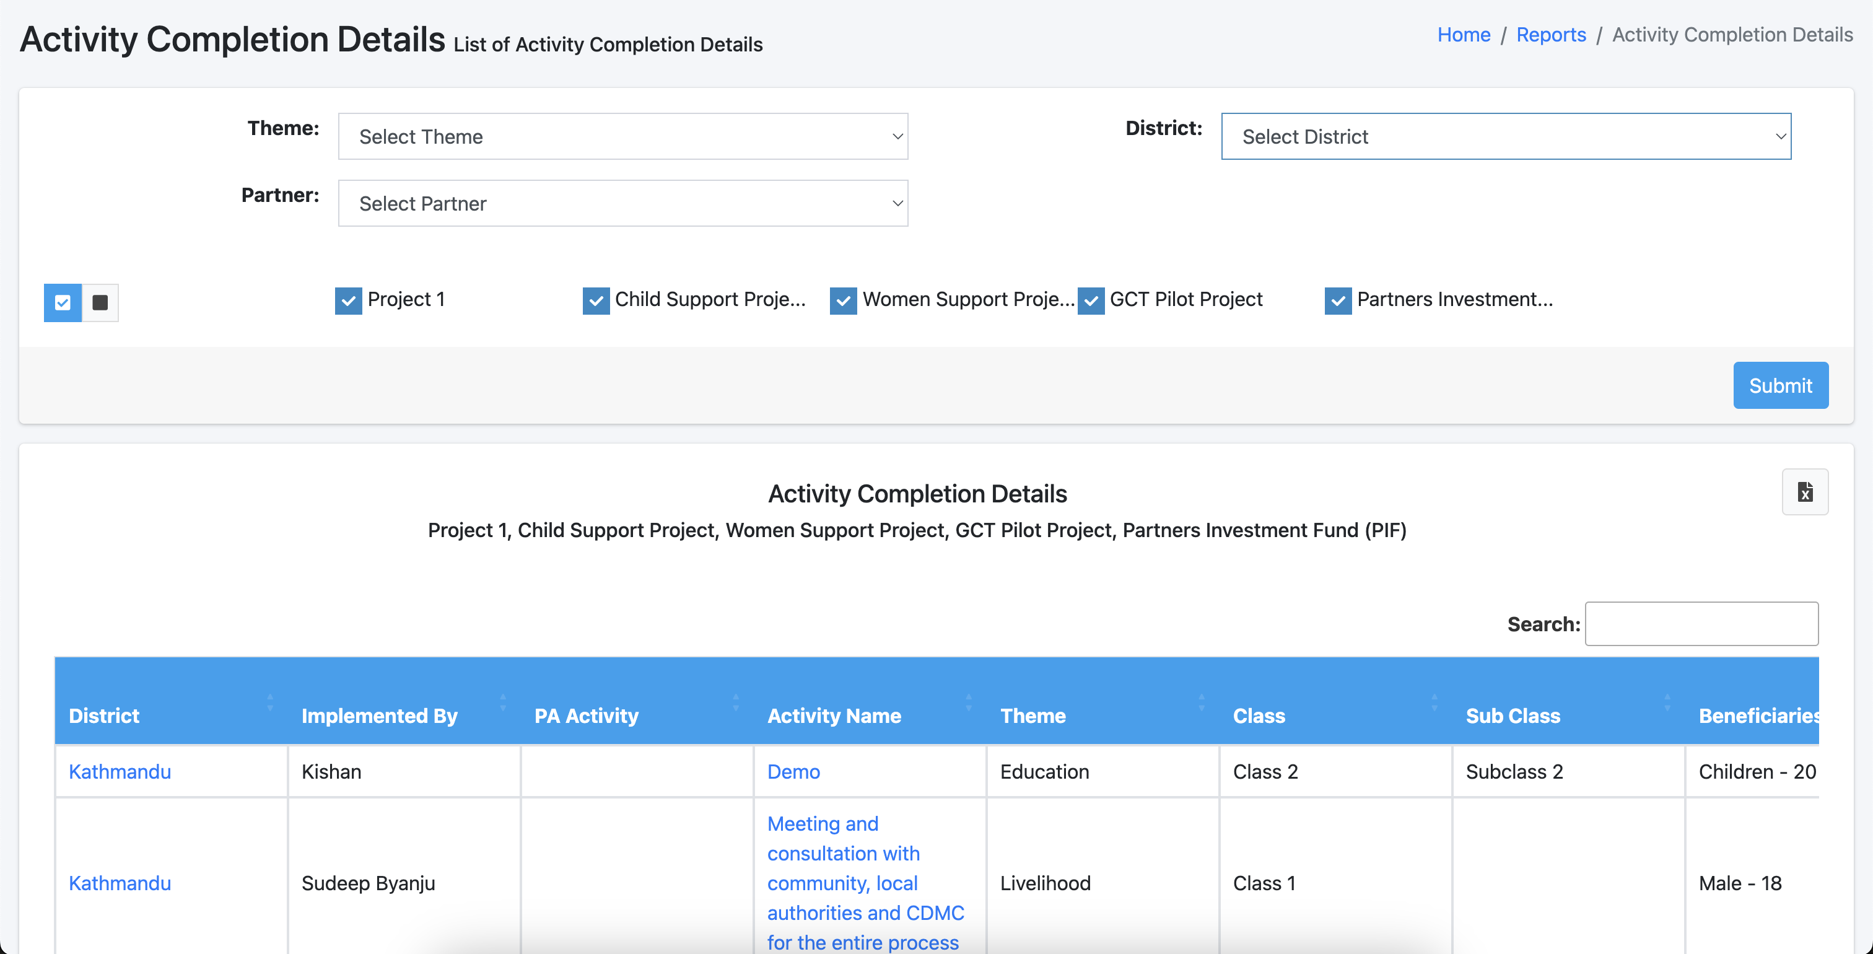Screen dimensions: 1873x954
Task: Sort by District column arrows
Action: (271, 702)
